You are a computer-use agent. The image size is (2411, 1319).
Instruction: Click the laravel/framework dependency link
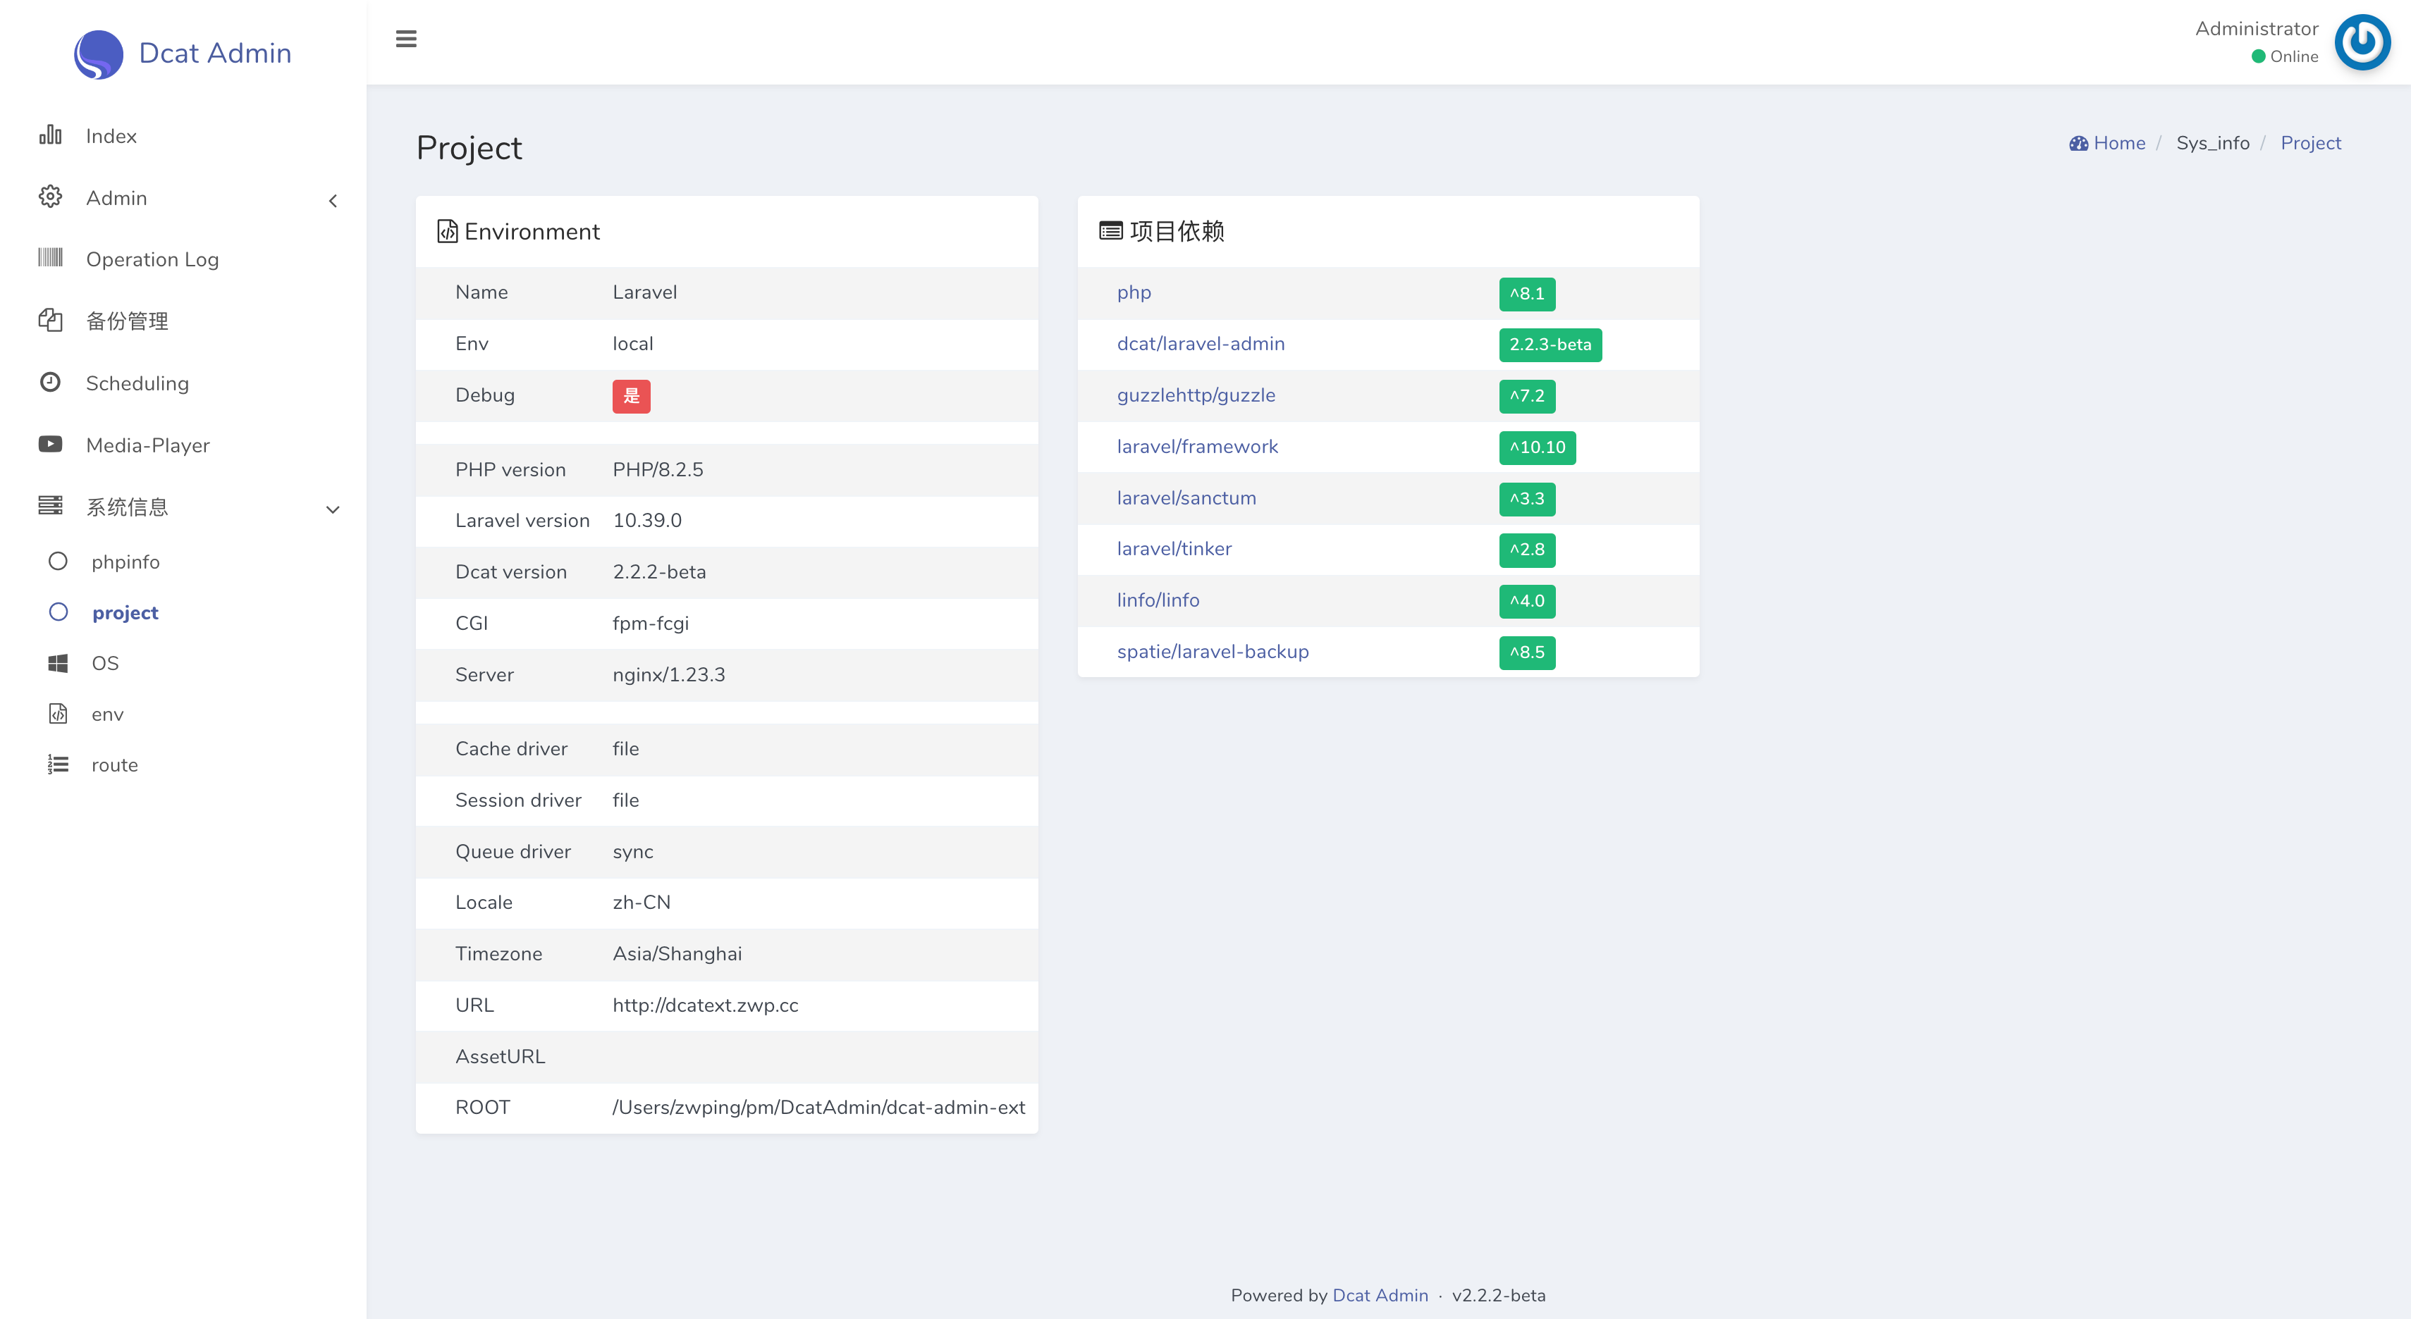(x=1197, y=446)
